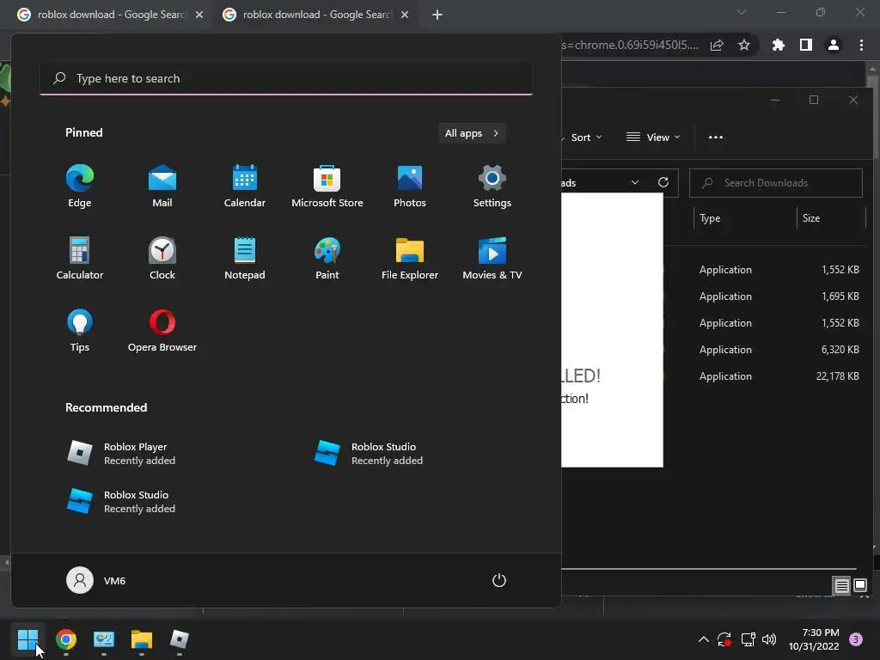Open a new Chrome tab
Viewport: 880px width, 660px height.
point(437,15)
